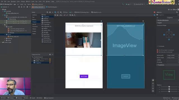Open the theme dropdown in design toolbar
The height and width of the screenshot is (100, 179).
pyautogui.click(x=82, y=12)
